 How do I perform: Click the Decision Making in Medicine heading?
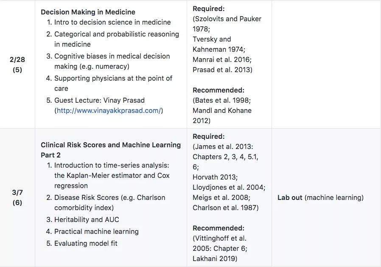coord(88,12)
